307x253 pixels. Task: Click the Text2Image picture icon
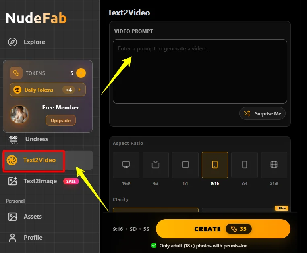pos(12,181)
